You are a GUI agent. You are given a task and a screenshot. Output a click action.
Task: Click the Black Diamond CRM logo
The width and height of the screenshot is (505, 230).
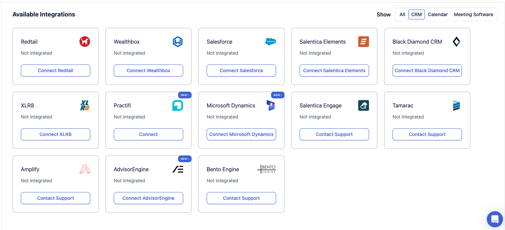coord(456,42)
